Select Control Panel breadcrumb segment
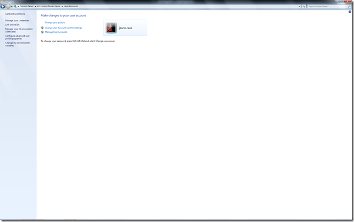This screenshot has height=222, width=354. click(x=26, y=6)
